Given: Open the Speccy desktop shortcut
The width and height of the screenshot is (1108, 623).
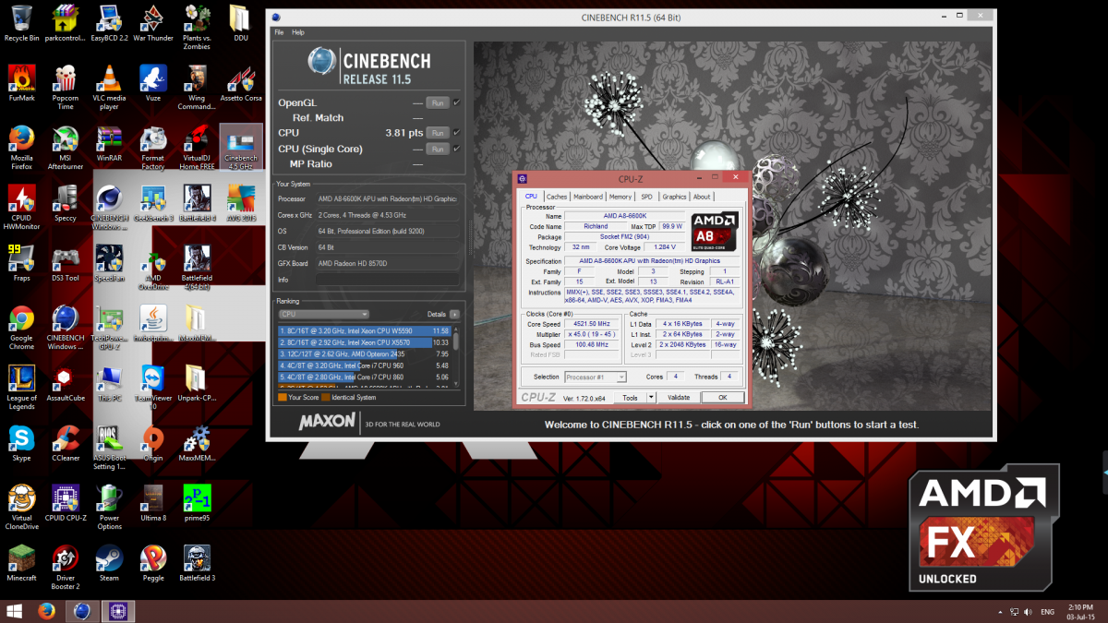Looking at the screenshot, I should tap(66, 204).
